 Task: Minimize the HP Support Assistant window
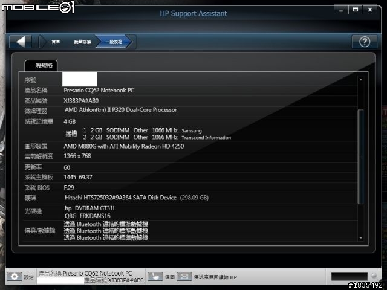tap(341, 10)
